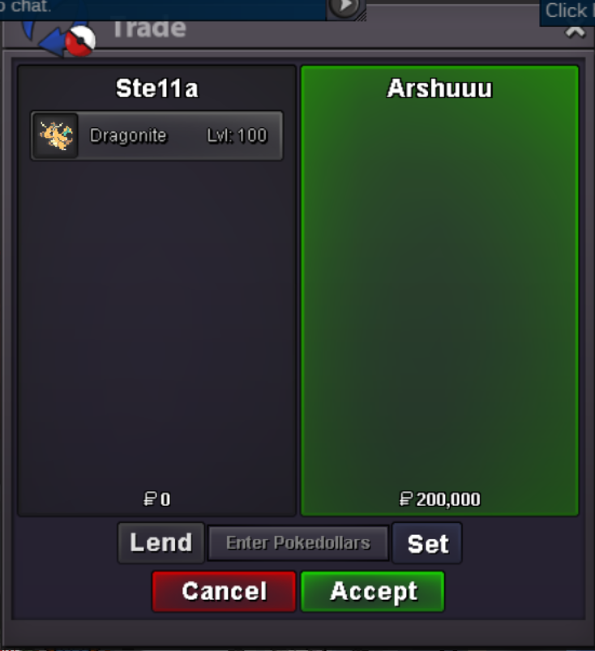
Task: Click Set to confirm Pokedollar amount
Action: [x=427, y=543]
